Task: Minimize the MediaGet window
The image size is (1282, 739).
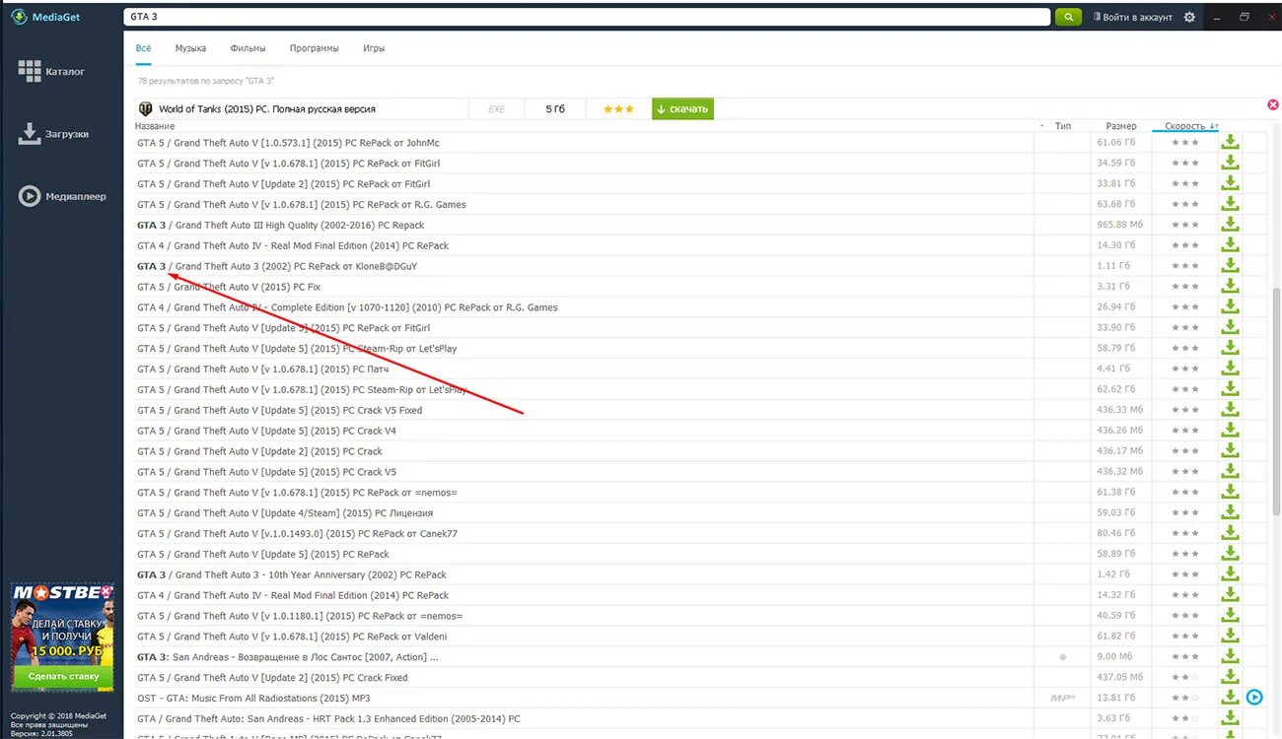Action: coord(1217,17)
